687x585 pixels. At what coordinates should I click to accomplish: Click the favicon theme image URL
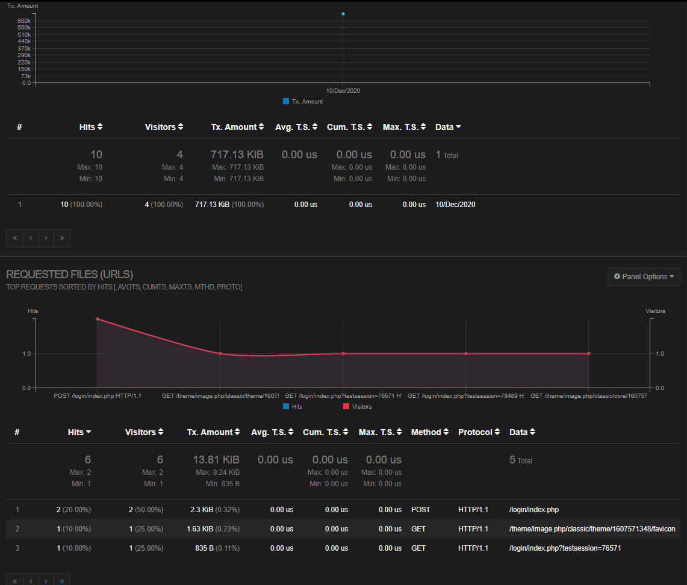coord(592,528)
